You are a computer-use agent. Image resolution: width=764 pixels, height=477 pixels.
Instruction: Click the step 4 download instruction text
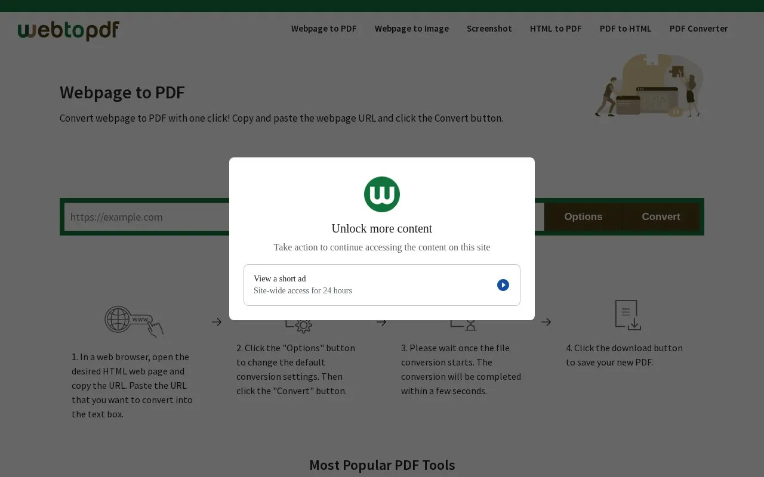point(624,355)
